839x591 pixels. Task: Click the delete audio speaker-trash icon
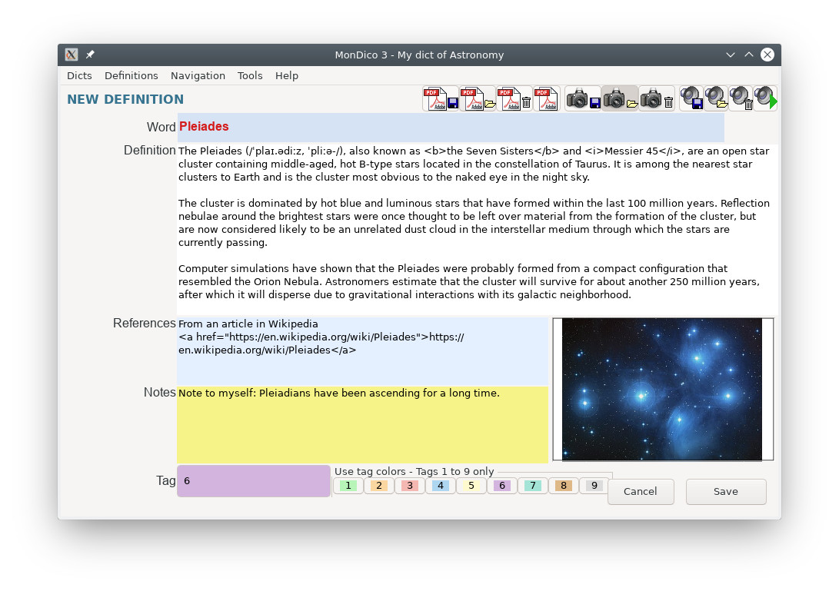[741, 99]
